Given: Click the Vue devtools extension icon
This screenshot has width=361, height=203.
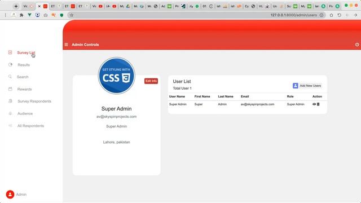Looking at the screenshot, I should coord(29,15).
